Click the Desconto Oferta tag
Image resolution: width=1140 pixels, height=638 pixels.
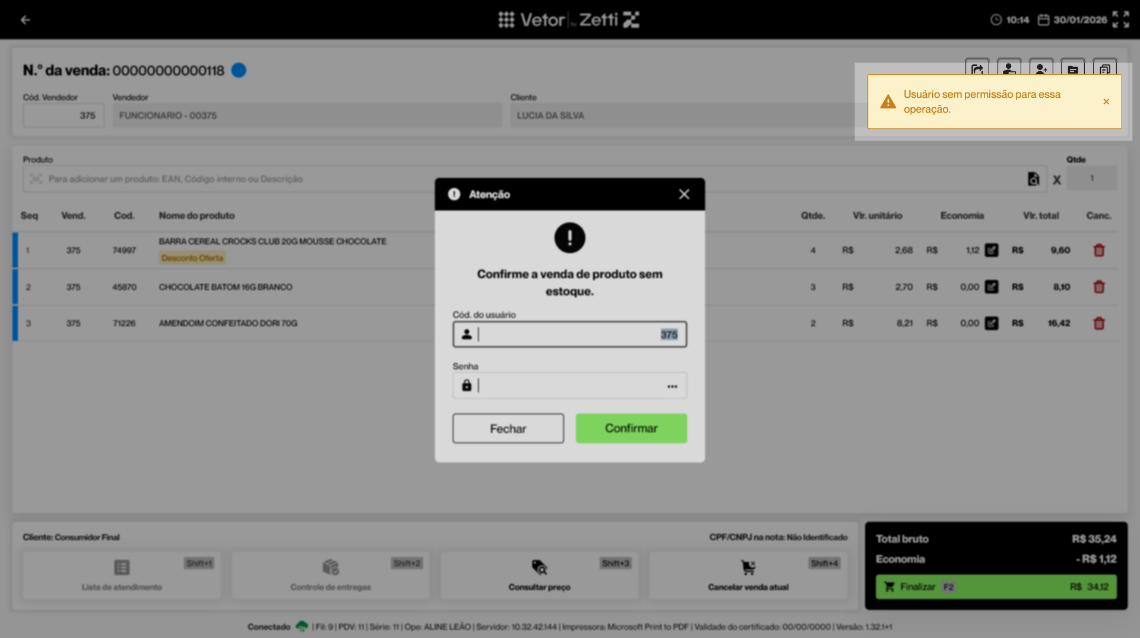tap(192, 258)
